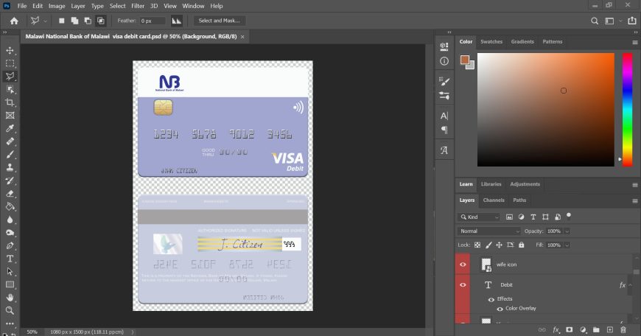Select the Move tool
This screenshot has height=336, width=641.
click(10, 50)
